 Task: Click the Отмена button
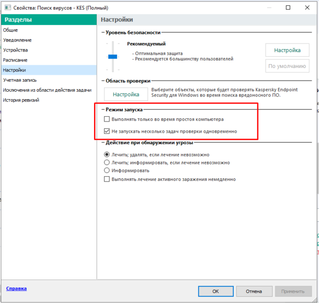254,291
